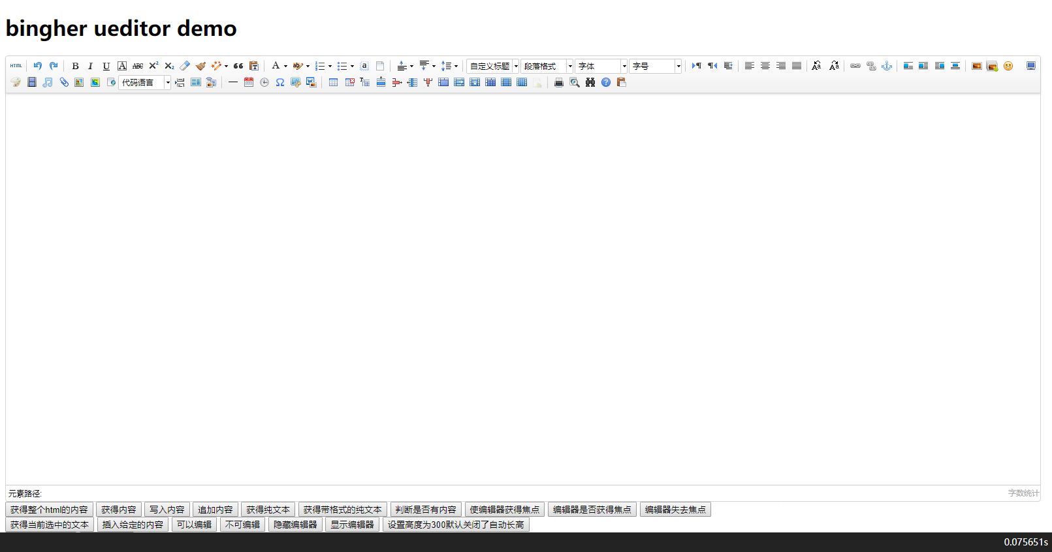Click the 元素路径 element path label
Image resolution: width=1052 pixels, height=552 pixels.
pos(25,494)
